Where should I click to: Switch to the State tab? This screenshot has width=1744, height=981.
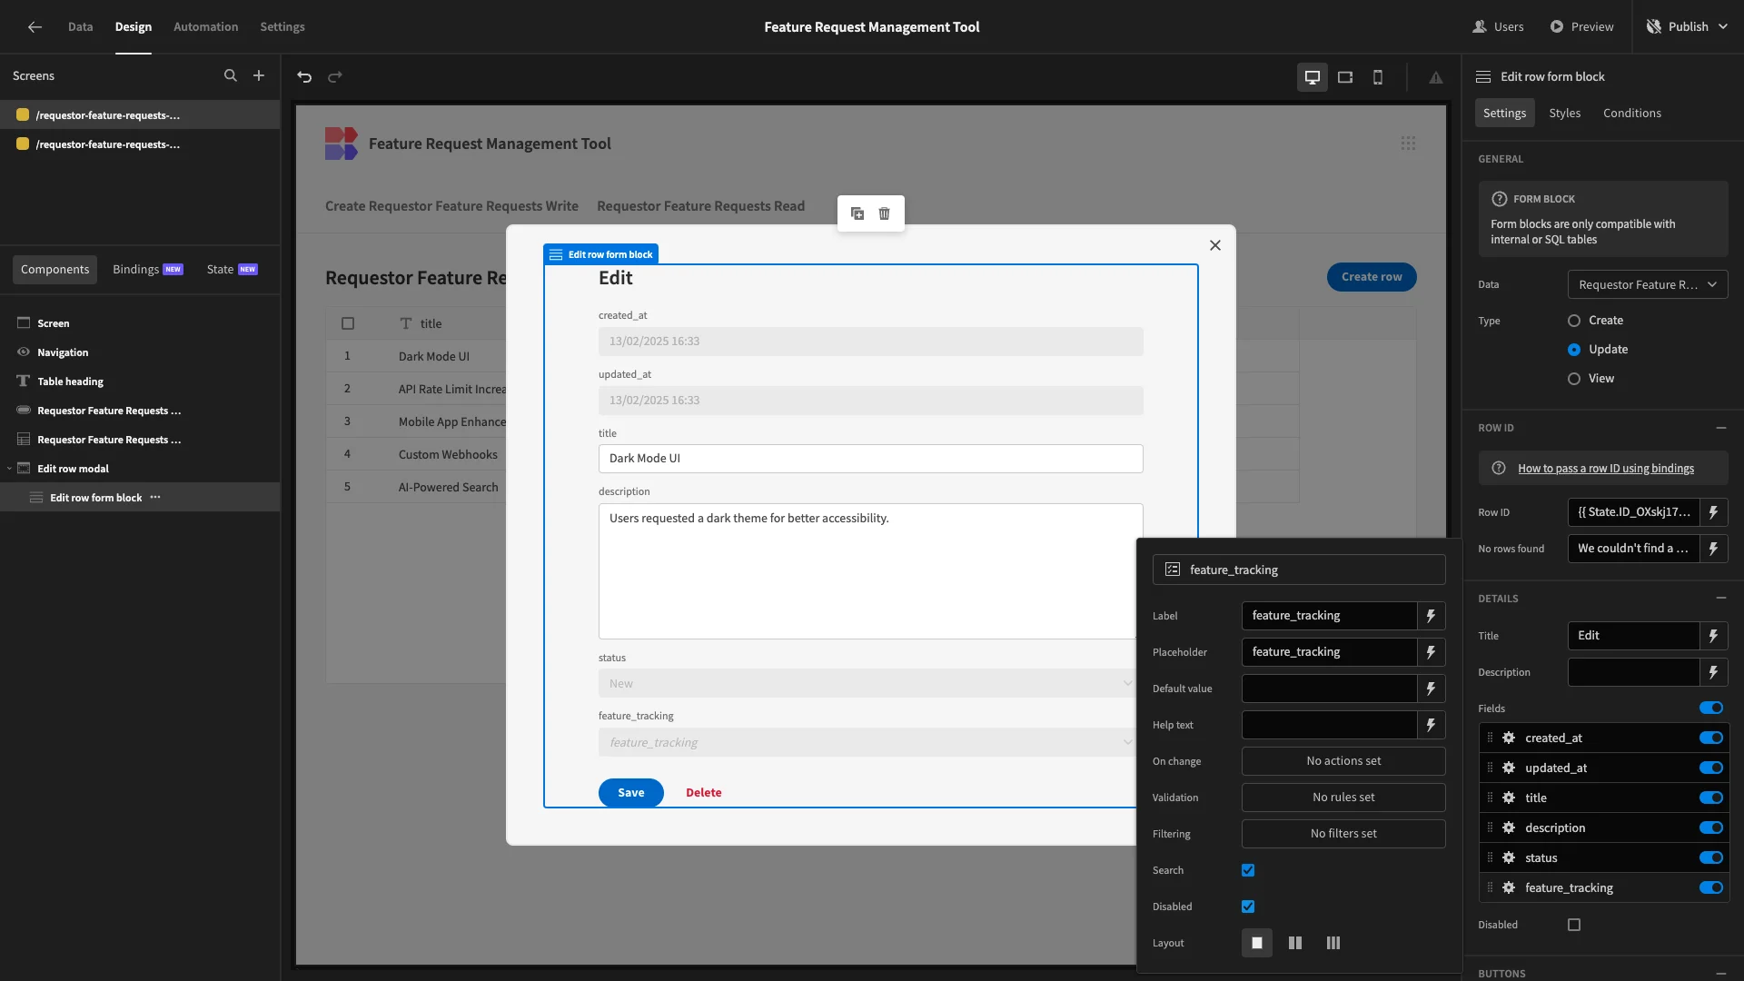click(232, 270)
